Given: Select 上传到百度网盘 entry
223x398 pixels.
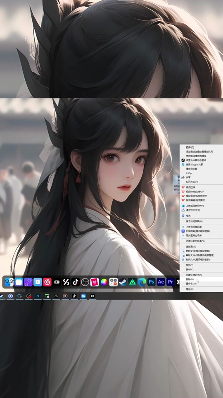Looking at the screenshot, I should (x=201, y=227).
